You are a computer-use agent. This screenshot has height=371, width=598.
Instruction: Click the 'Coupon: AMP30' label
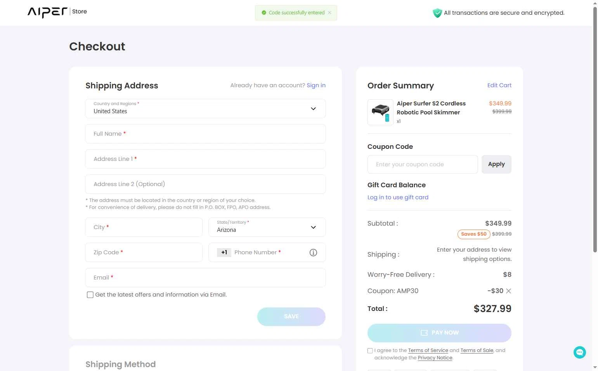(393, 291)
